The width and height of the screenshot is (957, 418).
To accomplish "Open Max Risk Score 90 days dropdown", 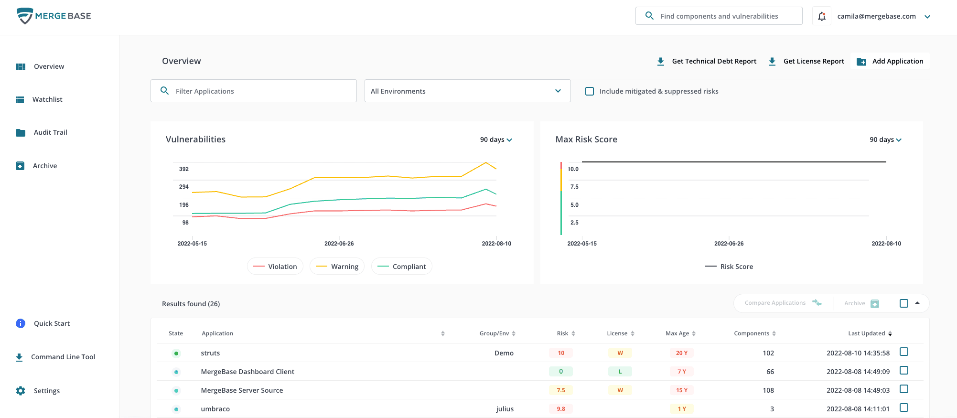I will point(886,139).
